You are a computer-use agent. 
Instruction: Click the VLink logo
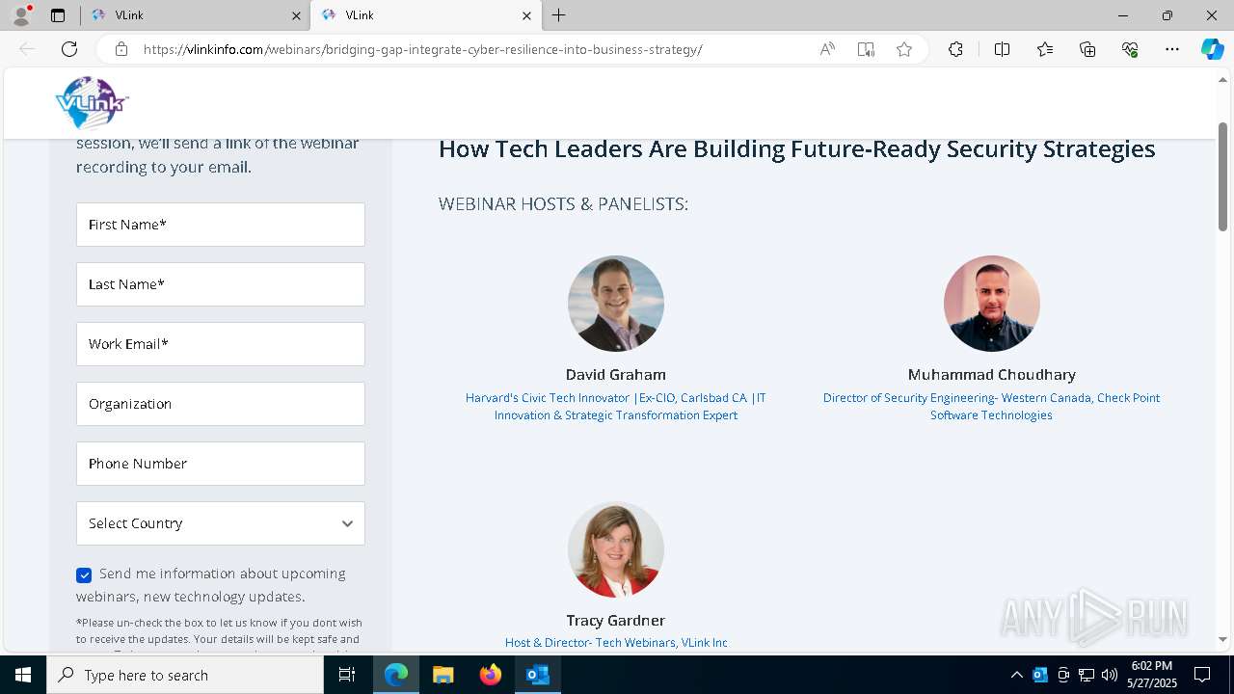pyautogui.click(x=92, y=103)
